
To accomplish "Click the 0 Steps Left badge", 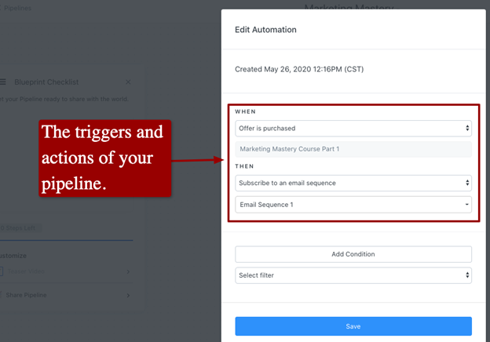I will (x=20, y=228).
